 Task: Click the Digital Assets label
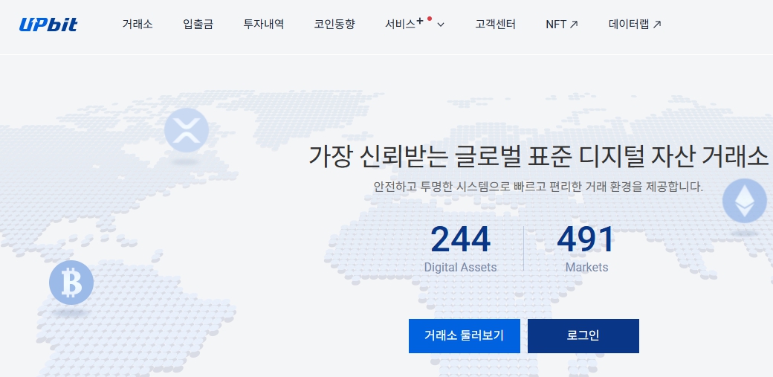[460, 268]
